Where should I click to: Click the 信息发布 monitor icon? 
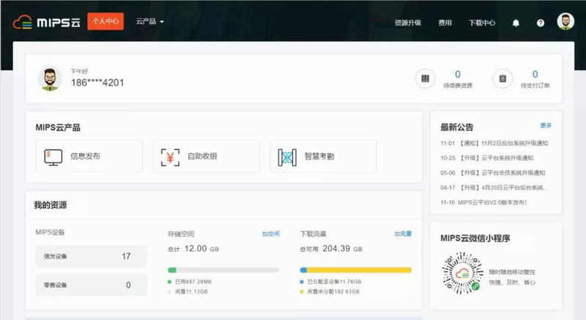point(53,156)
